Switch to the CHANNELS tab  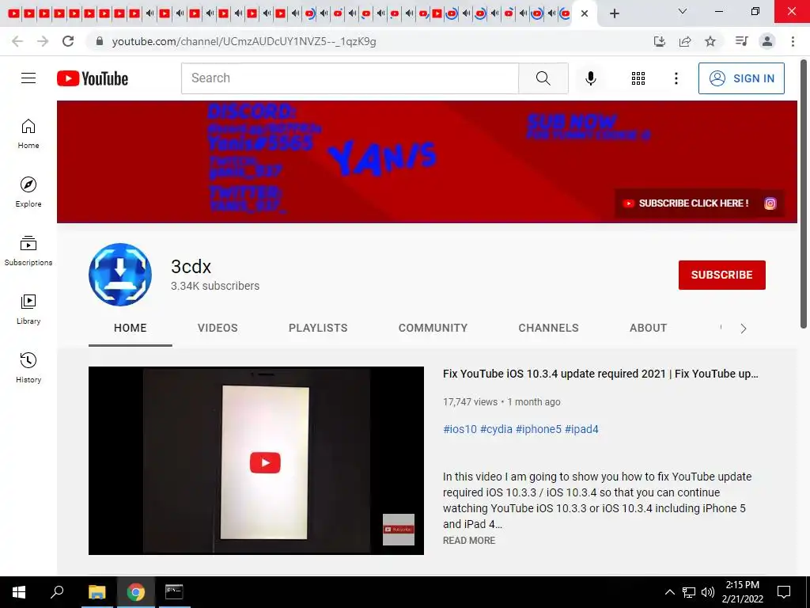click(x=549, y=328)
